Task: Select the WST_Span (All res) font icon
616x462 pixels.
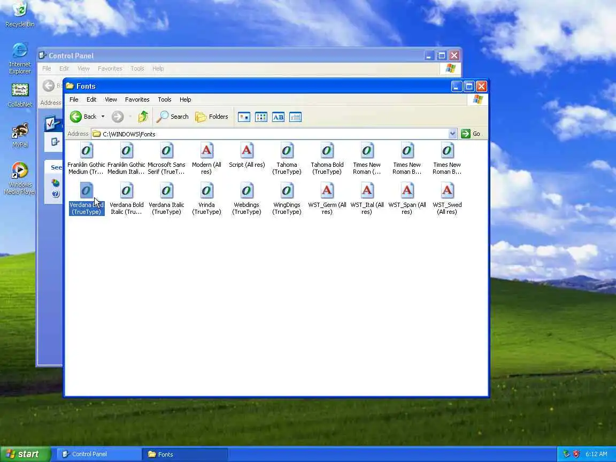Action: click(407, 191)
